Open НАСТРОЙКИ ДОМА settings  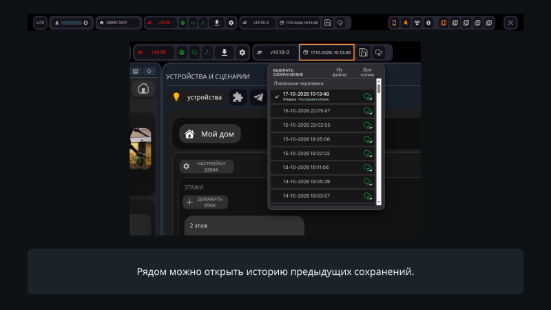207,167
